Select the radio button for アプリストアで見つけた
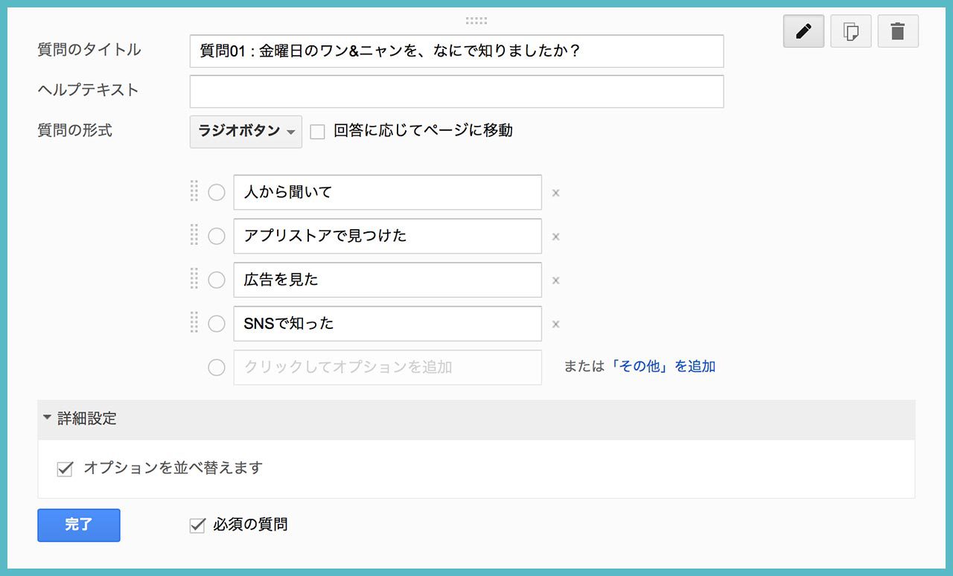This screenshot has width=953, height=576. (217, 237)
